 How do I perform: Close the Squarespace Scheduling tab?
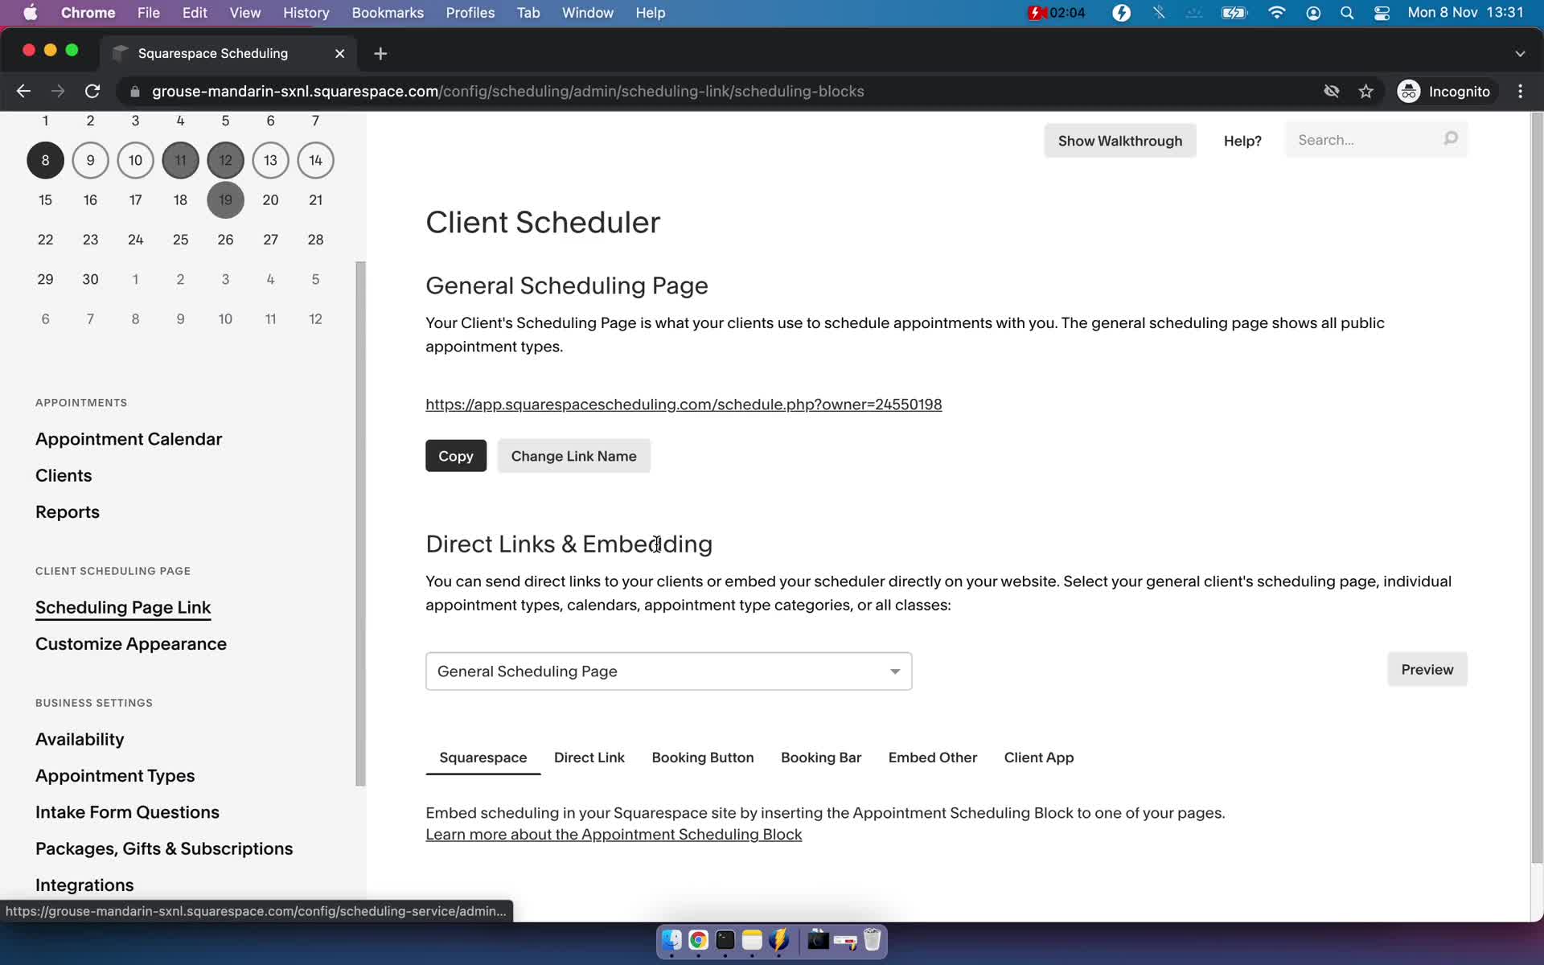coord(339,53)
